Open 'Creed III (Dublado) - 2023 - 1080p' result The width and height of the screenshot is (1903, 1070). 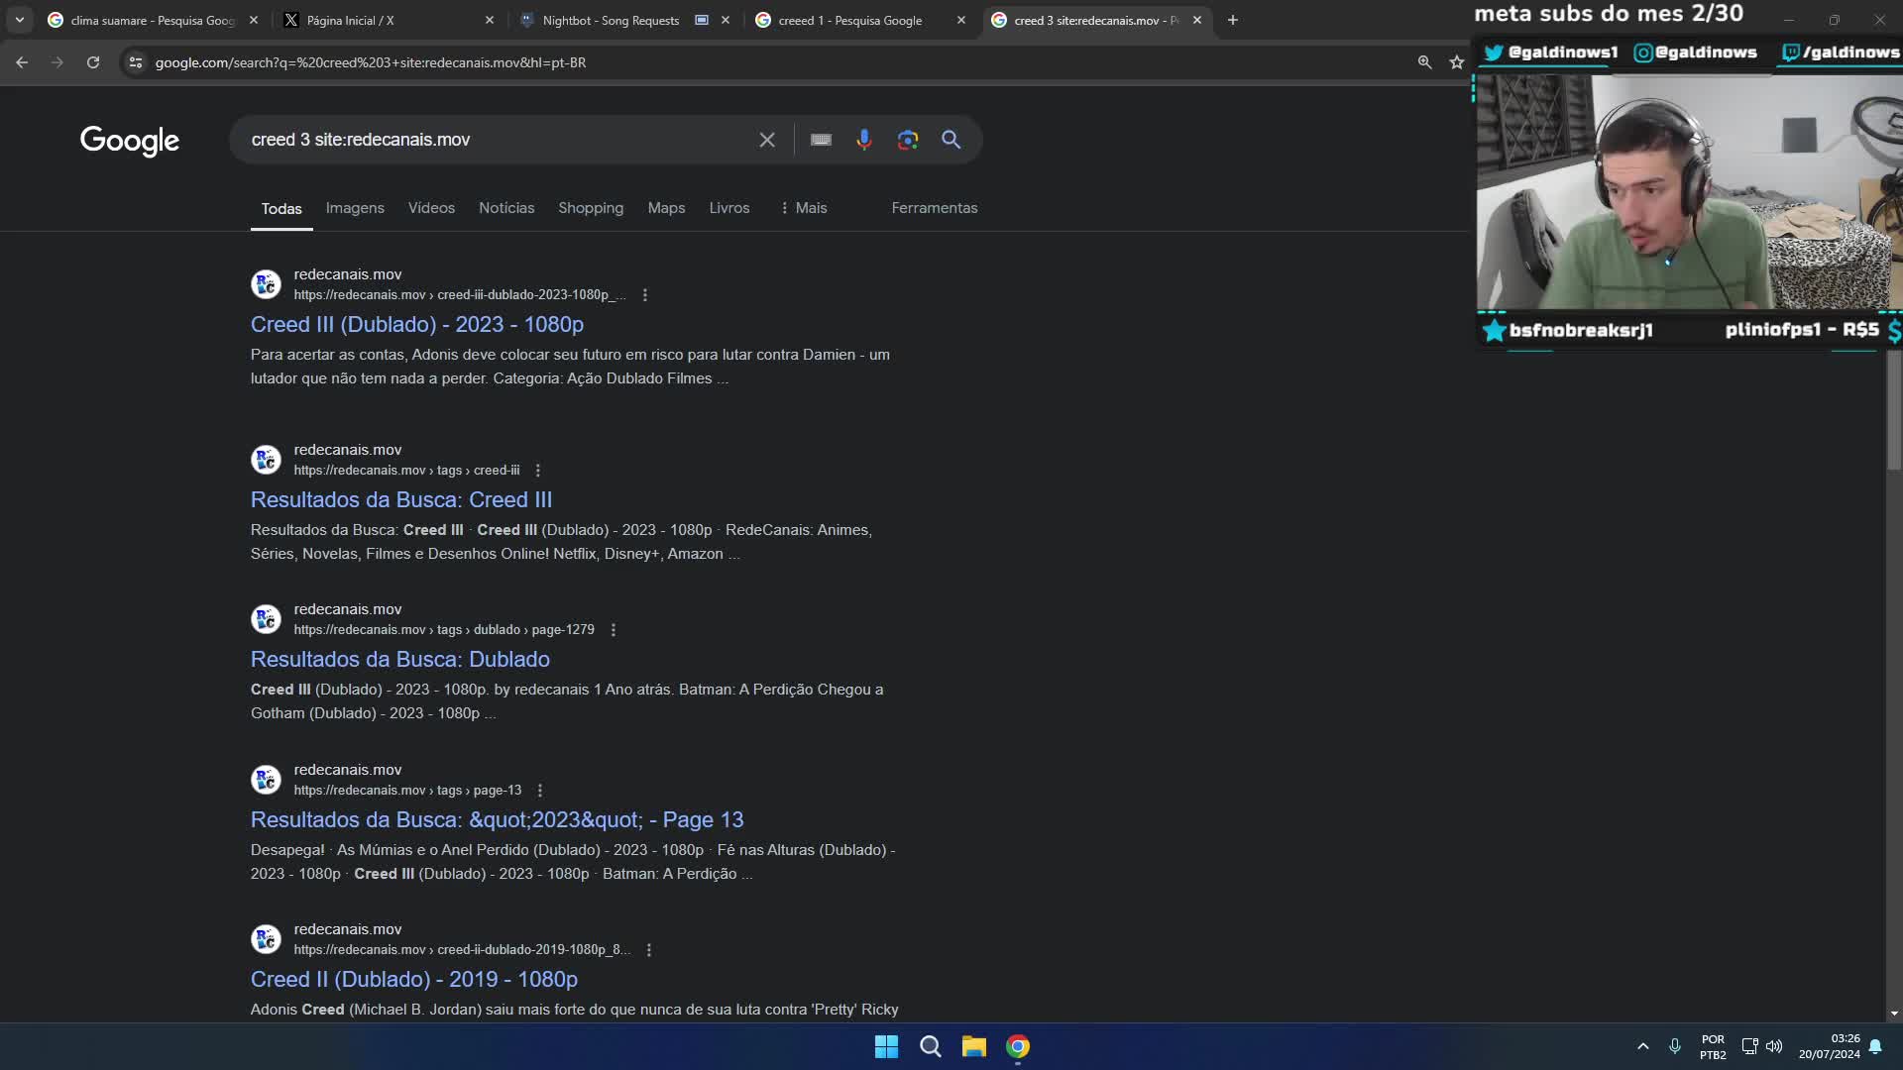(x=417, y=325)
